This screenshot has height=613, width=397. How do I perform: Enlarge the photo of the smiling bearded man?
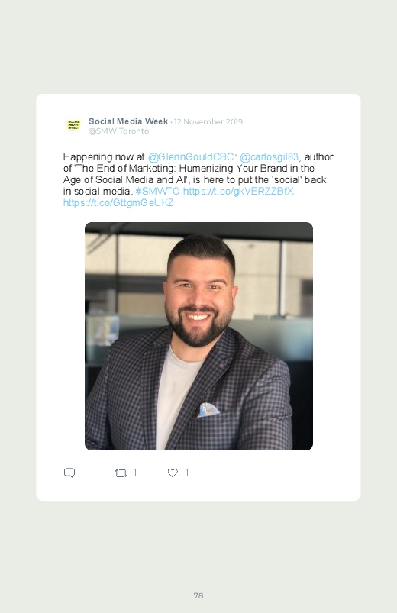point(198,336)
